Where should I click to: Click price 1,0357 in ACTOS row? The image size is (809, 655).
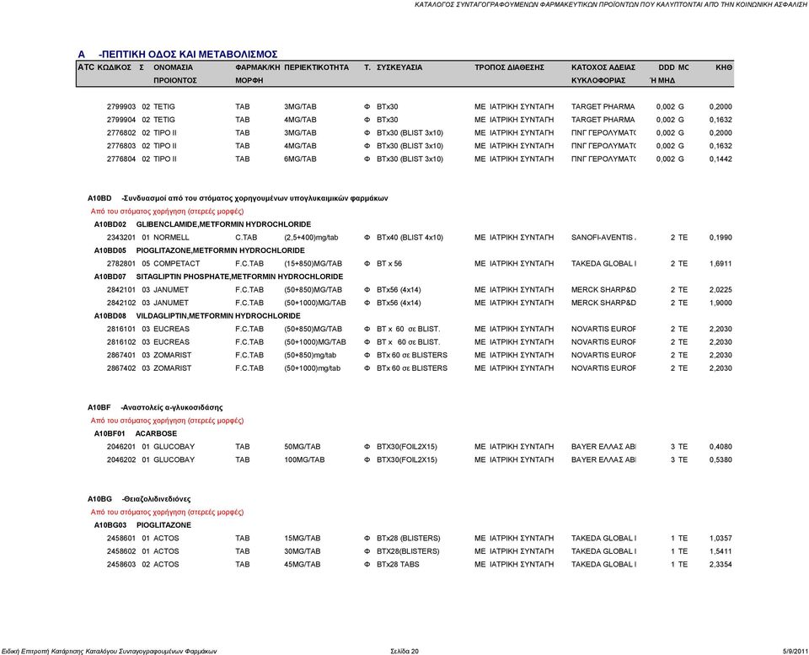[x=721, y=539]
